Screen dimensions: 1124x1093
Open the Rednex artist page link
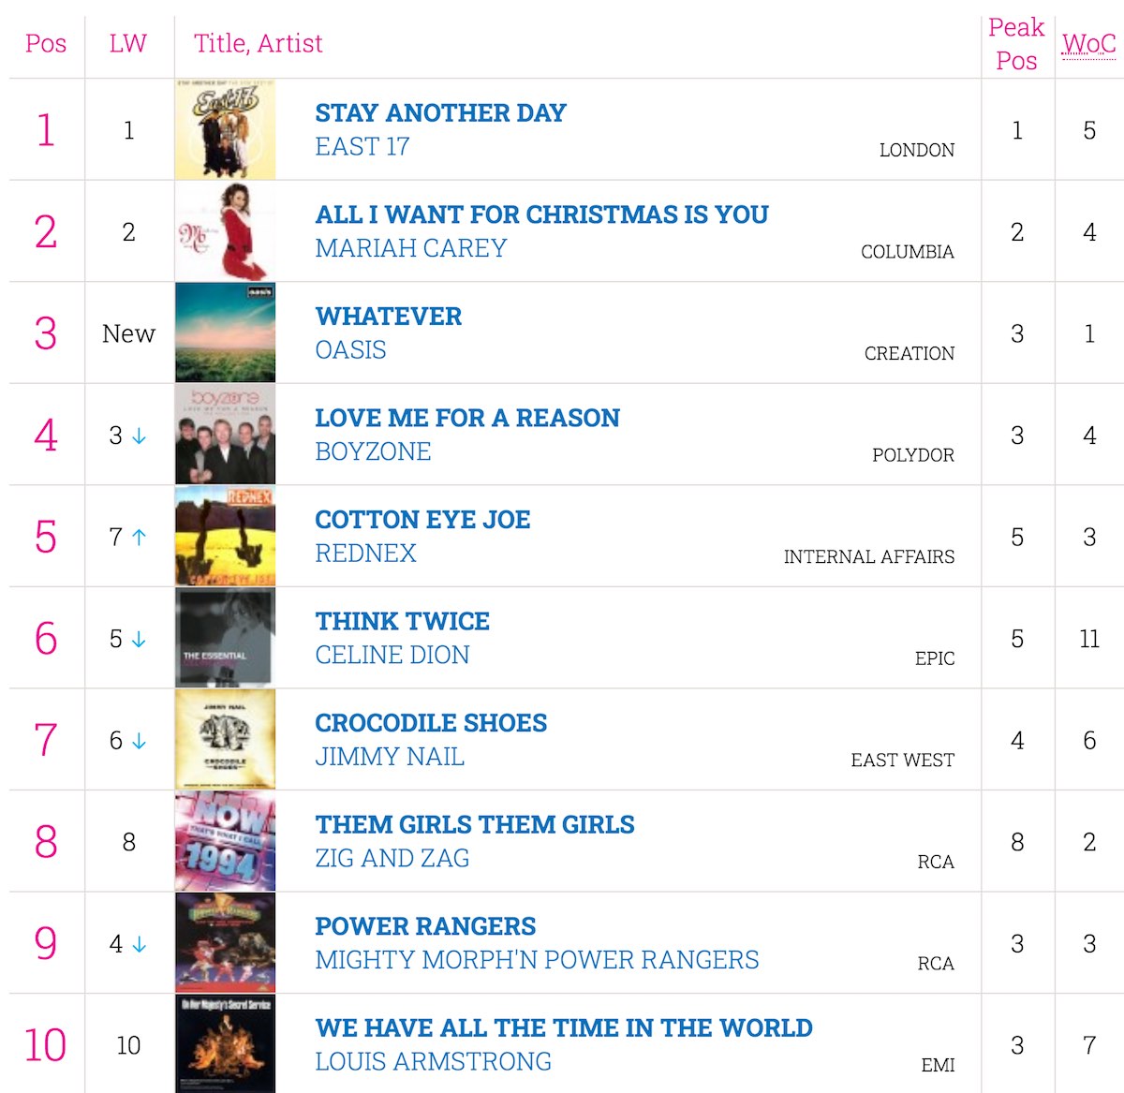click(x=365, y=554)
